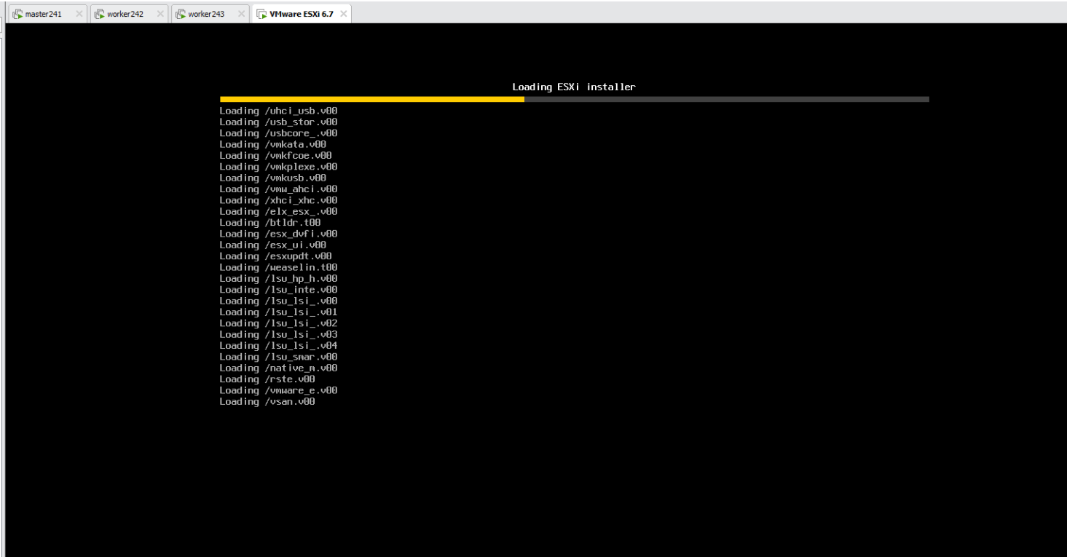Click the VMware ESXi 6.7 VM icon

(261, 14)
